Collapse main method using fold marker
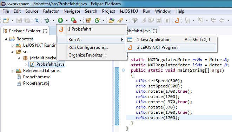This screenshot has height=132, width=232. tap(123, 70)
